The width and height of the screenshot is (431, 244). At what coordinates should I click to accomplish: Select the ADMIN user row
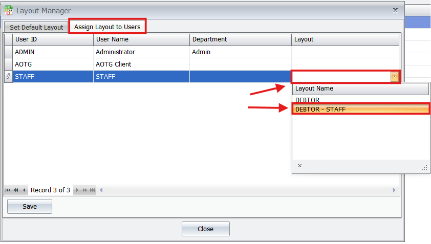coord(53,52)
